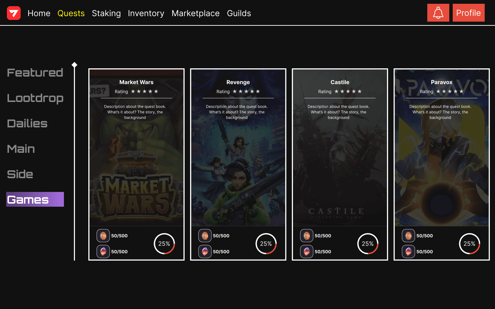Click the 25% progress ring on Market Wars
The height and width of the screenshot is (309, 495).
tap(164, 244)
